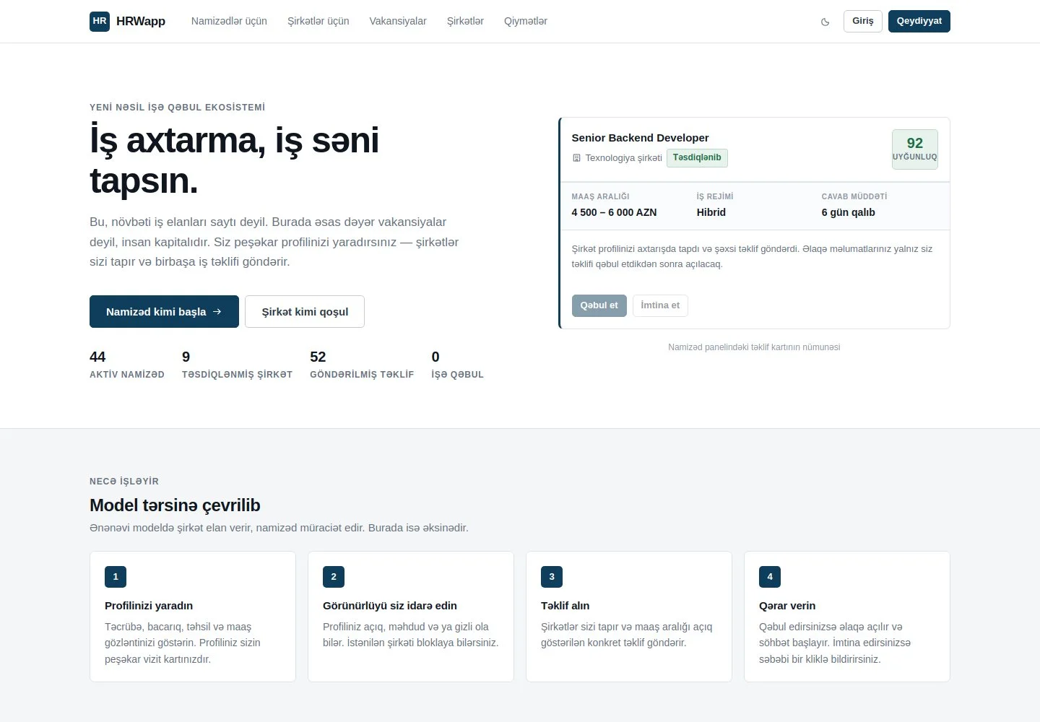Click the 92 uyğunluq score badge
The image size is (1040, 722).
915,149
